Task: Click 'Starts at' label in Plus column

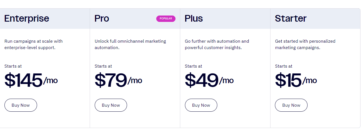Action: point(194,66)
